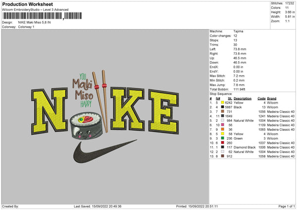Click the N# column header

tap(218, 99)
